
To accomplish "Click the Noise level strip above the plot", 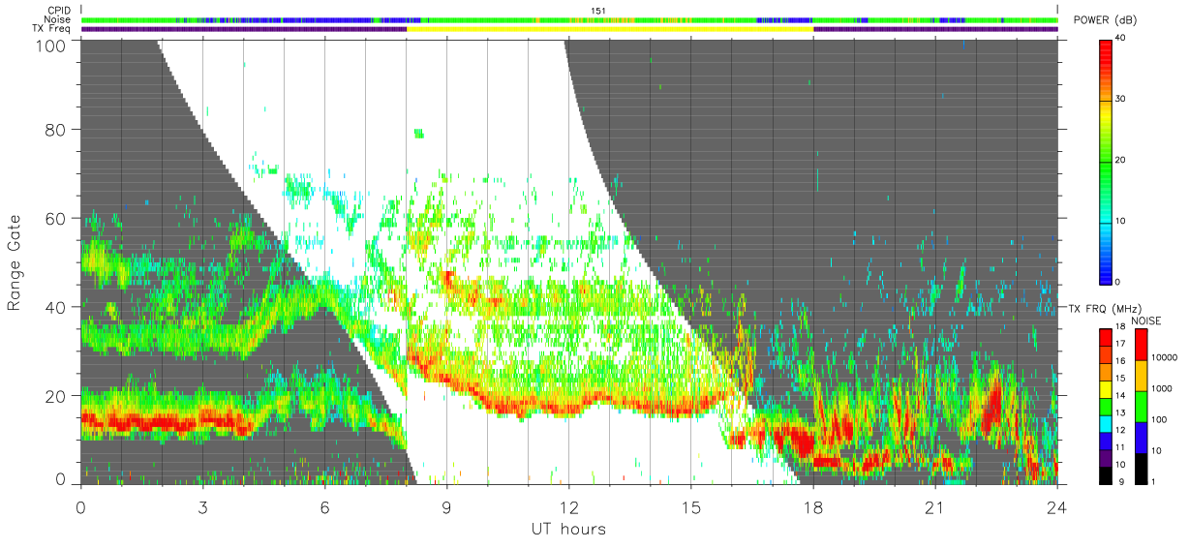I will coord(569,19).
